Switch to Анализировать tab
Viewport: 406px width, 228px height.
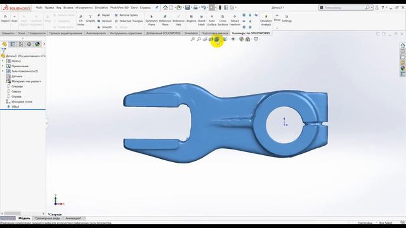[x=96, y=33]
